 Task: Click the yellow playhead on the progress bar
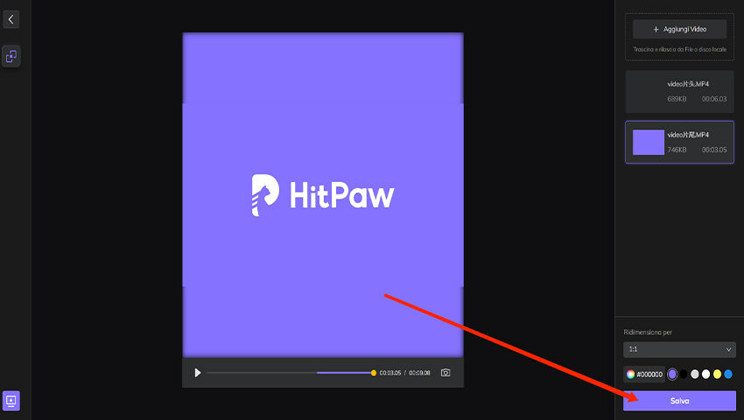coord(374,373)
